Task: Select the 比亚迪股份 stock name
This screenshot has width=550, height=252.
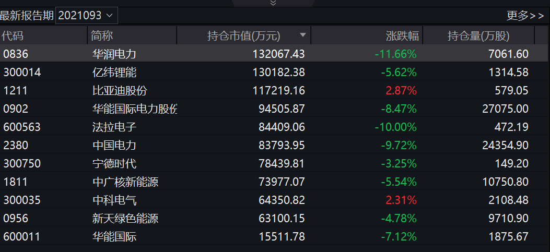Action: (120, 90)
